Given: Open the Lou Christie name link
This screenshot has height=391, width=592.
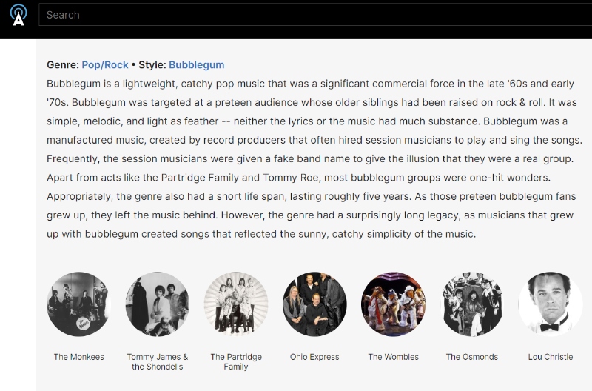Looking at the screenshot, I should (551, 357).
